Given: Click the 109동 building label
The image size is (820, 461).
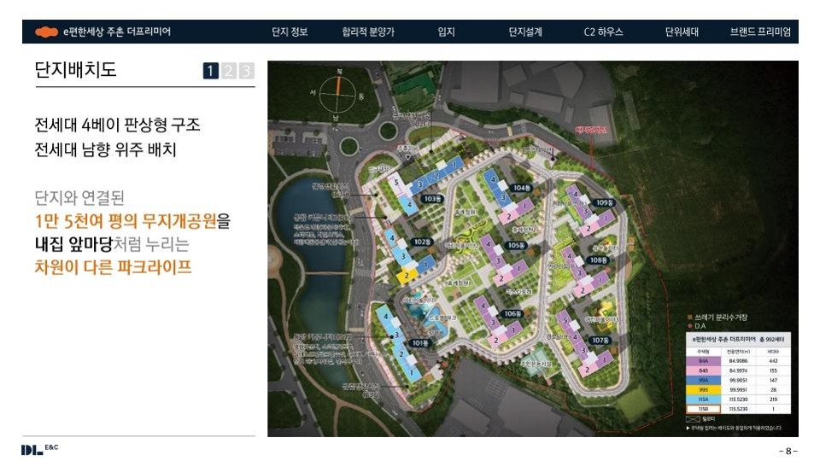Looking at the screenshot, I should (x=605, y=202).
